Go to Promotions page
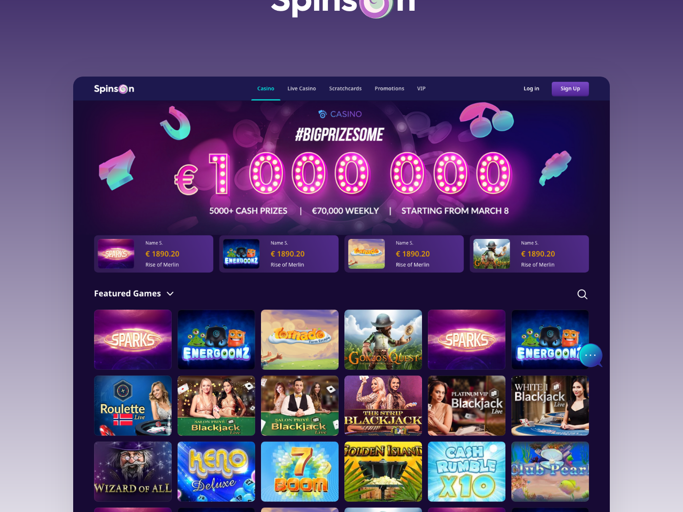 click(x=389, y=89)
